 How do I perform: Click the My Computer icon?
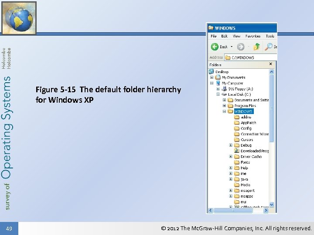[218, 83]
